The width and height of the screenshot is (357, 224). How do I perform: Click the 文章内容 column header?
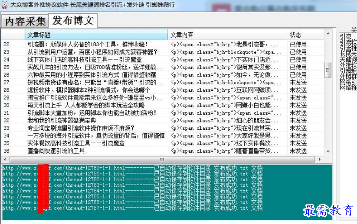click(x=227, y=35)
